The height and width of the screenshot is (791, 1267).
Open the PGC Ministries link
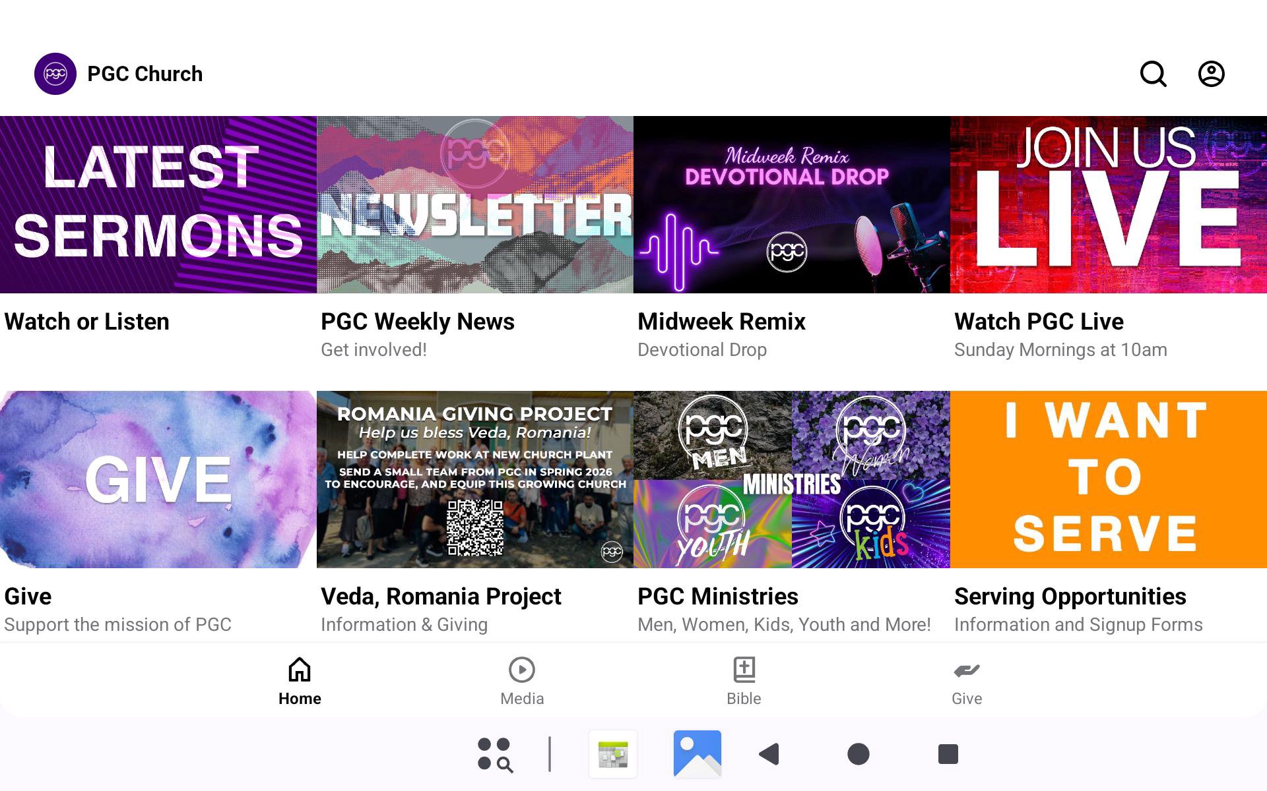[x=718, y=597]
